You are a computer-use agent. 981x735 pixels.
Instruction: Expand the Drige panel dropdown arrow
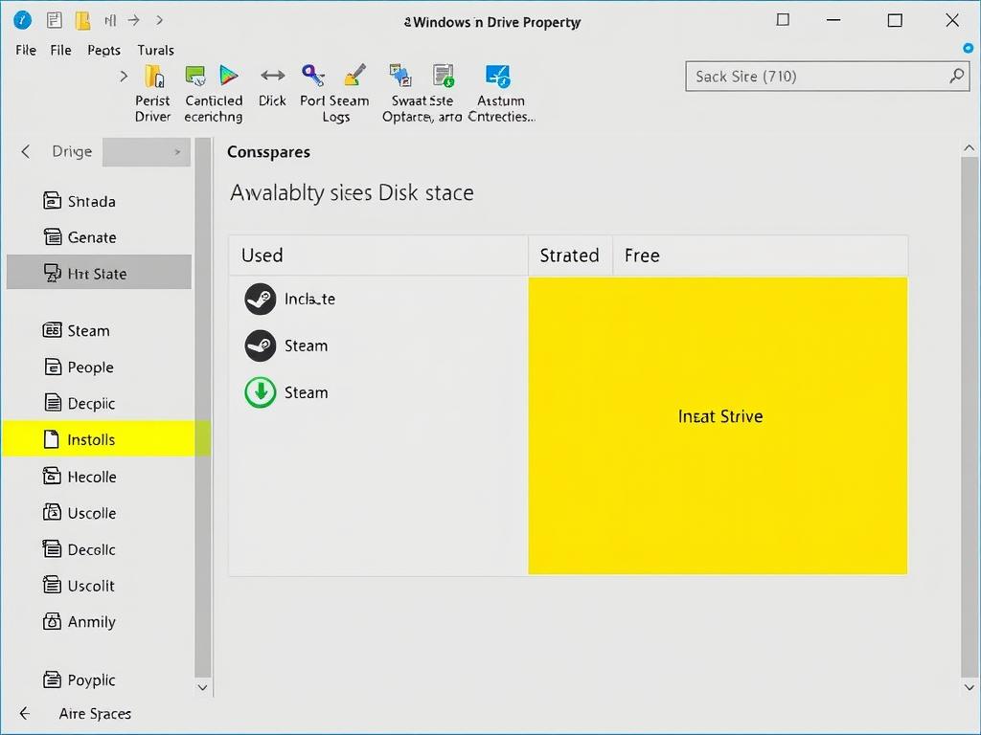[x=176, y=151]
